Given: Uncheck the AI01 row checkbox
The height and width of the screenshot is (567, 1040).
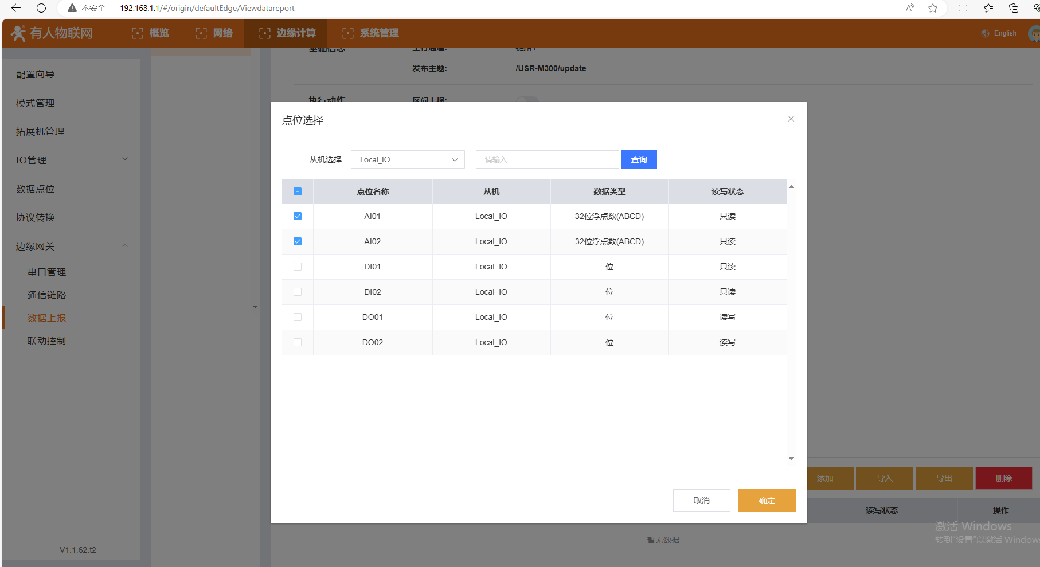Looking at the screenshot, I should [x=298, y=216].
